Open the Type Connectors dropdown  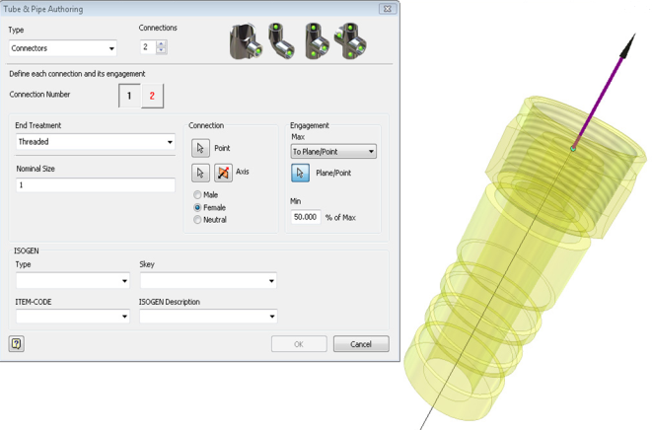[x=62, y=48]
